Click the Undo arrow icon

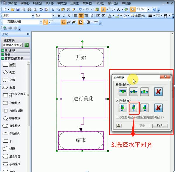tap(80, 9)
